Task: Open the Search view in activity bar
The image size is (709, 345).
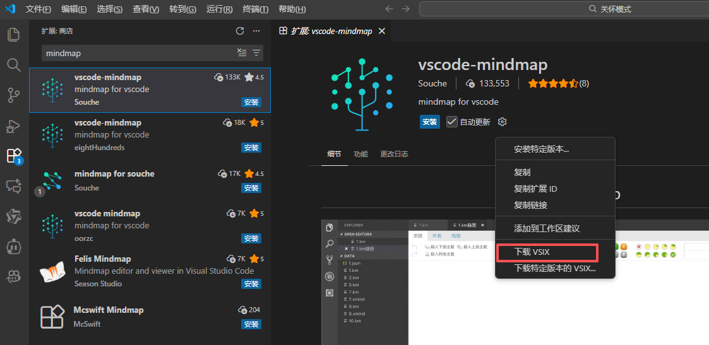Action: pos(13,65)
